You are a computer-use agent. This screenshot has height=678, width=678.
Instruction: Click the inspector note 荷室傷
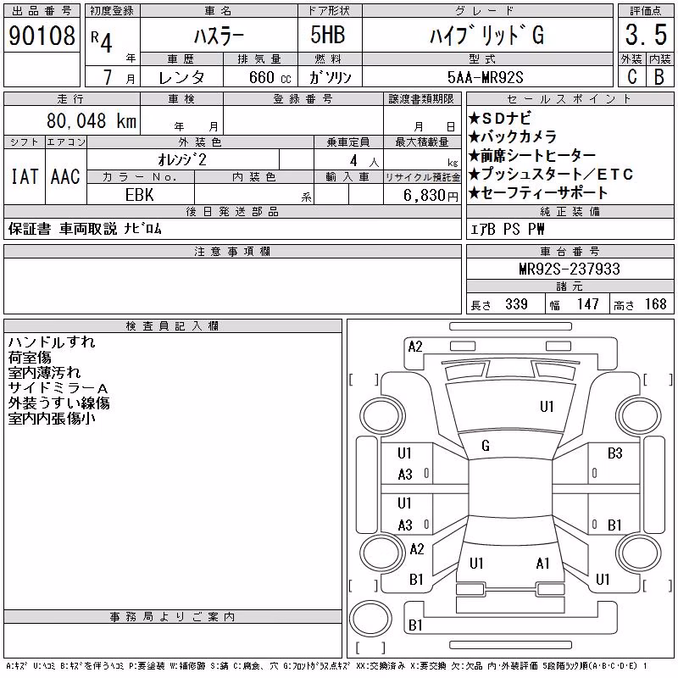click(30, 357)
